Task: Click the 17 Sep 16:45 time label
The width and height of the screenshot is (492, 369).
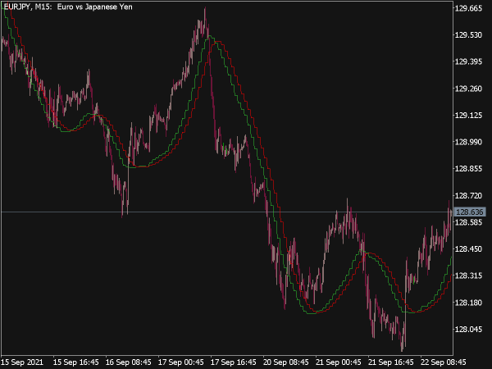Action: [233, 362]
